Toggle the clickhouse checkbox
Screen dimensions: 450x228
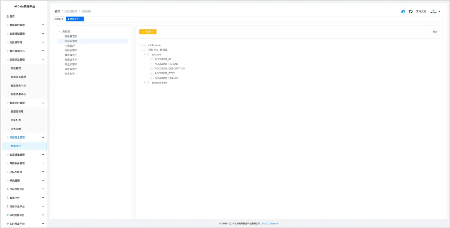pos(145,45)
